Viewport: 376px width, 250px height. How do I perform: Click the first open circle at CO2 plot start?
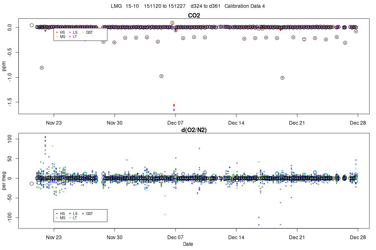[32, 25]
